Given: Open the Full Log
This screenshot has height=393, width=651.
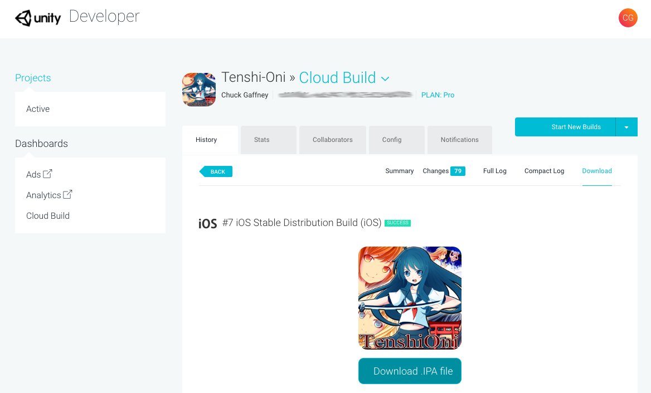Looking at the screenshot, I should click(x=494, y=171).
